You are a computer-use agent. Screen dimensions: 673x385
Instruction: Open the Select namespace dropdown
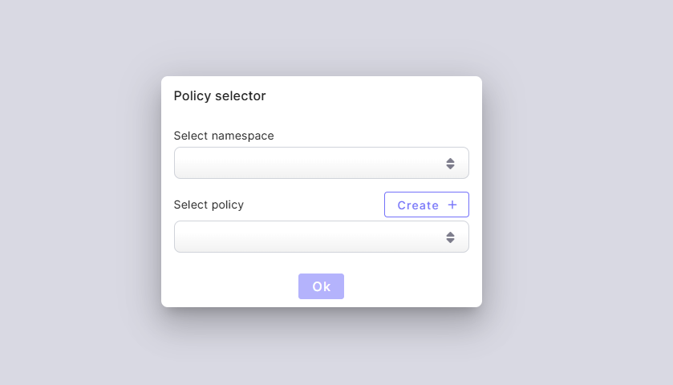point(321,163)
